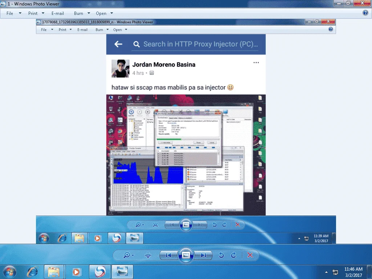This screenshot has width=372, height=279.
Task: Click the group privacy icon next to 4 hrs
Action: pyautogui.click(x=151, y=73)
